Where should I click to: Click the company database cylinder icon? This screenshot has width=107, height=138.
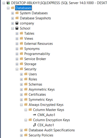point(17,23)
